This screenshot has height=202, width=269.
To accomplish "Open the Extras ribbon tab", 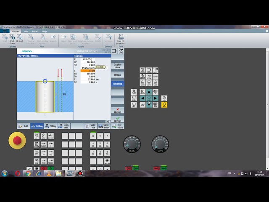I will [x=35, y=32].
